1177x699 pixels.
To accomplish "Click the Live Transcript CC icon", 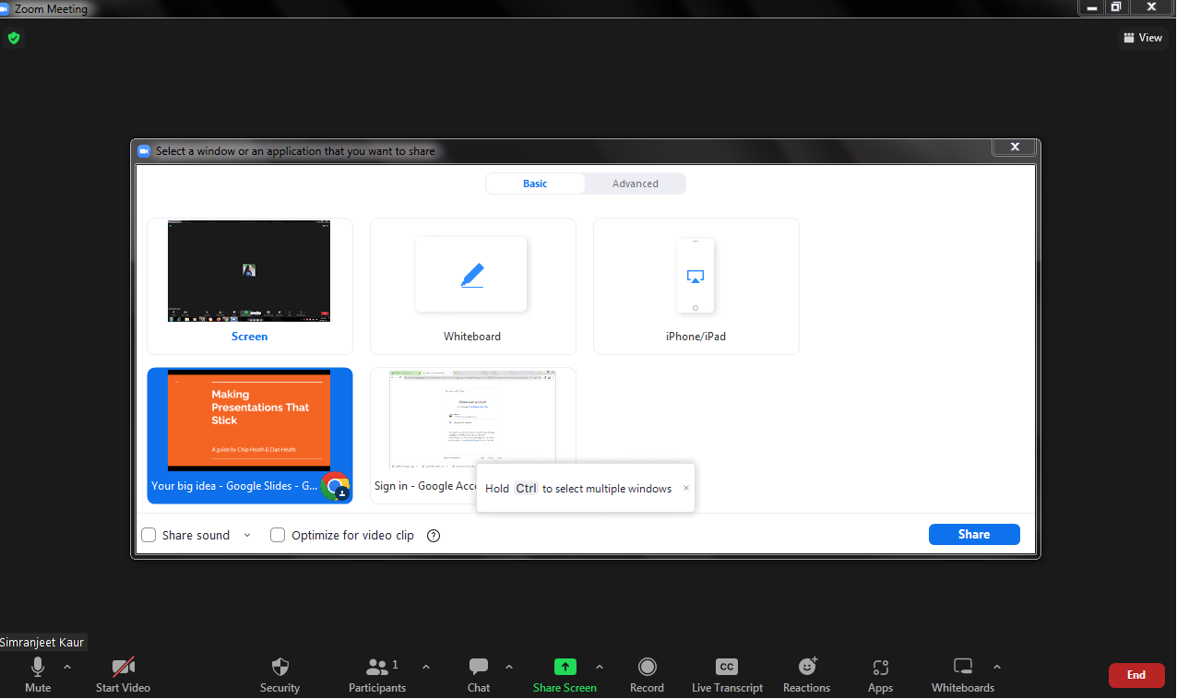I will (727, 667).
